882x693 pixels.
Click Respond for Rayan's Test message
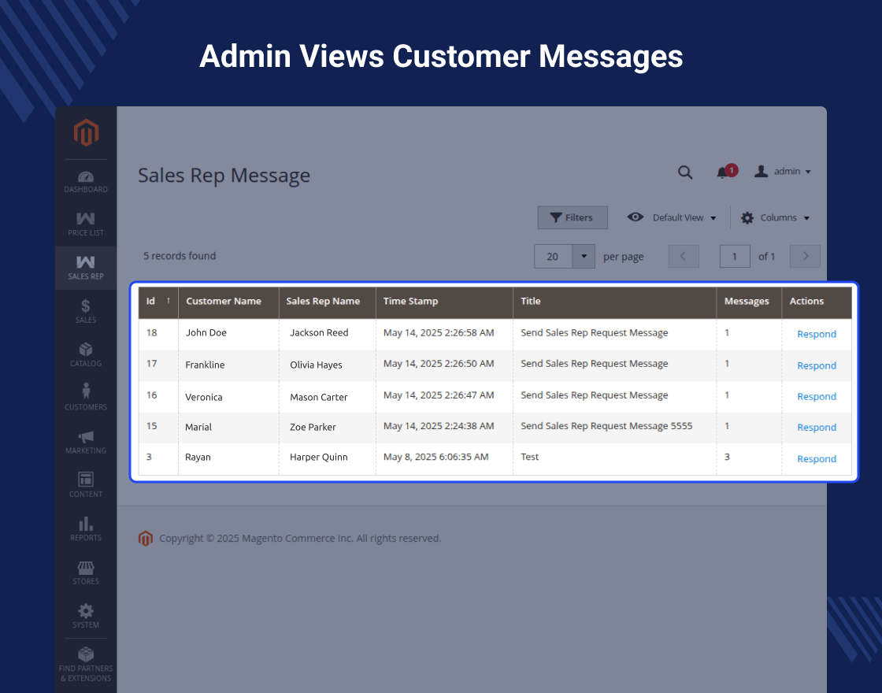816,459
